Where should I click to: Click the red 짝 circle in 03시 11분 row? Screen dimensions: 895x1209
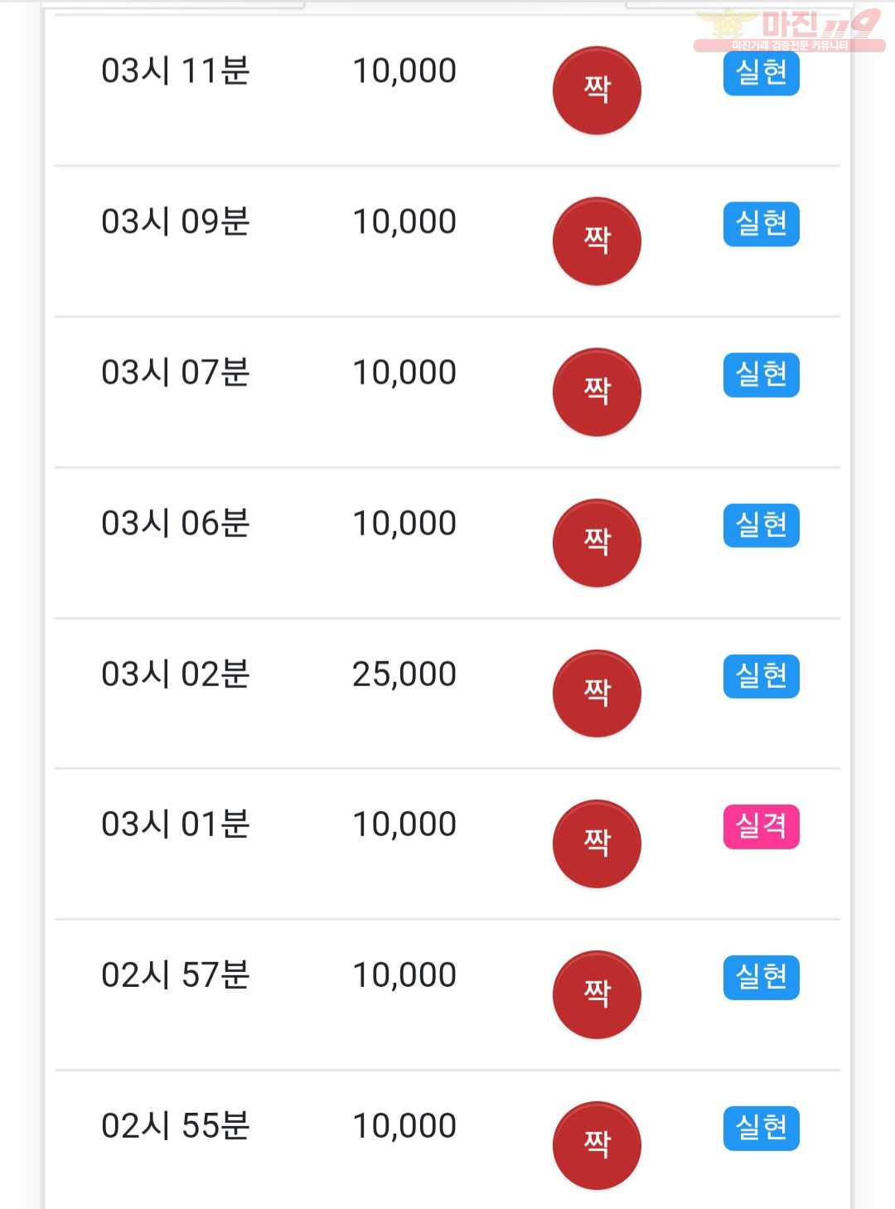(597, 90)
